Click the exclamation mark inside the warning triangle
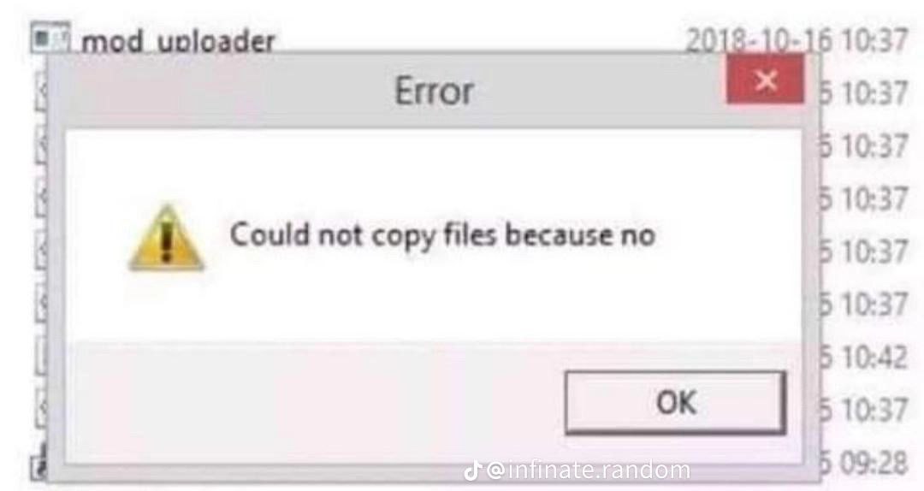This screenshot has height=491, width=924. 167,242
